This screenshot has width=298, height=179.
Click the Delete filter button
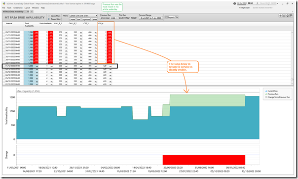pos(94,19)
